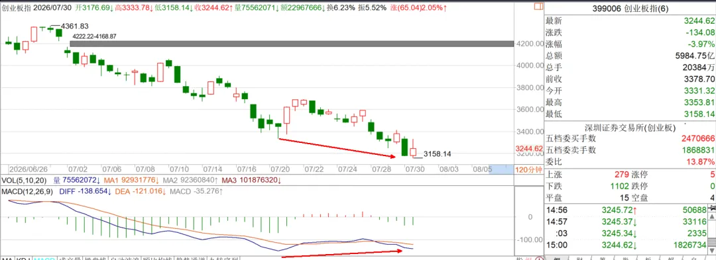716x260 pixels.
Task: Click the 07/30 date on time axis
Action: tap(415, 169)
